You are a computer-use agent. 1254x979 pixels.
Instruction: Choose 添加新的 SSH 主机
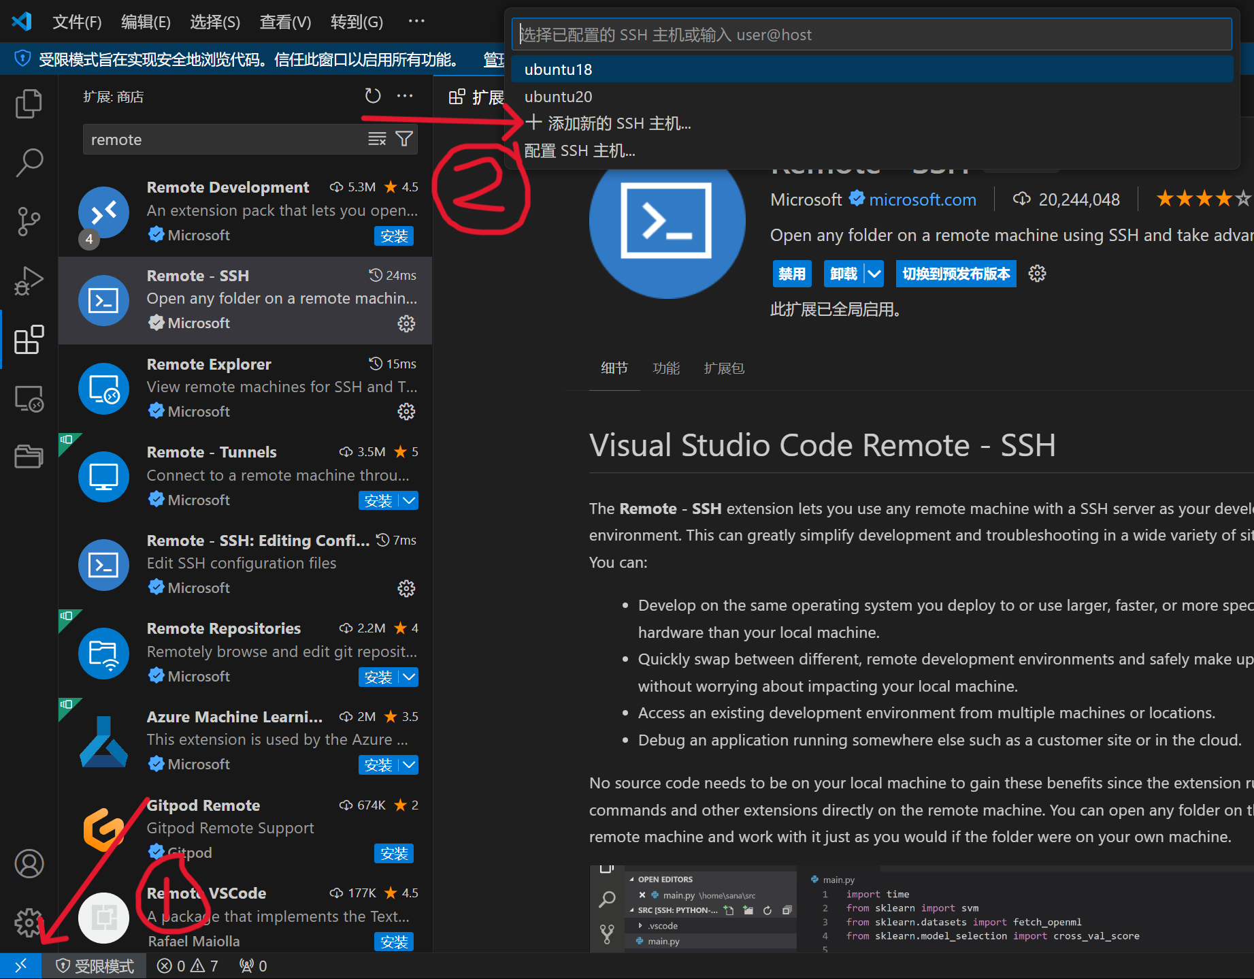tap(872, 123)
